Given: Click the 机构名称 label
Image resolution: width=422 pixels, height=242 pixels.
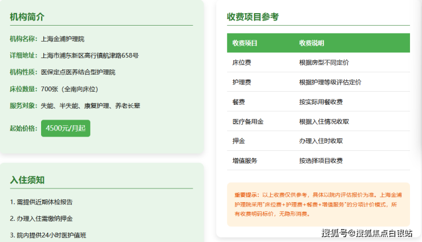Looking at the screenshot, I should [23, 39].
